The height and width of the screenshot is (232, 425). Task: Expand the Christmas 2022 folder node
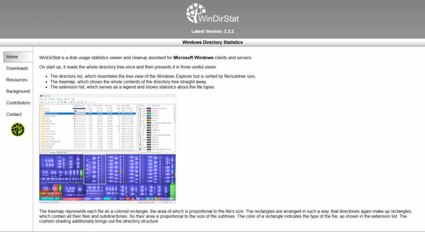pos(41,117)
